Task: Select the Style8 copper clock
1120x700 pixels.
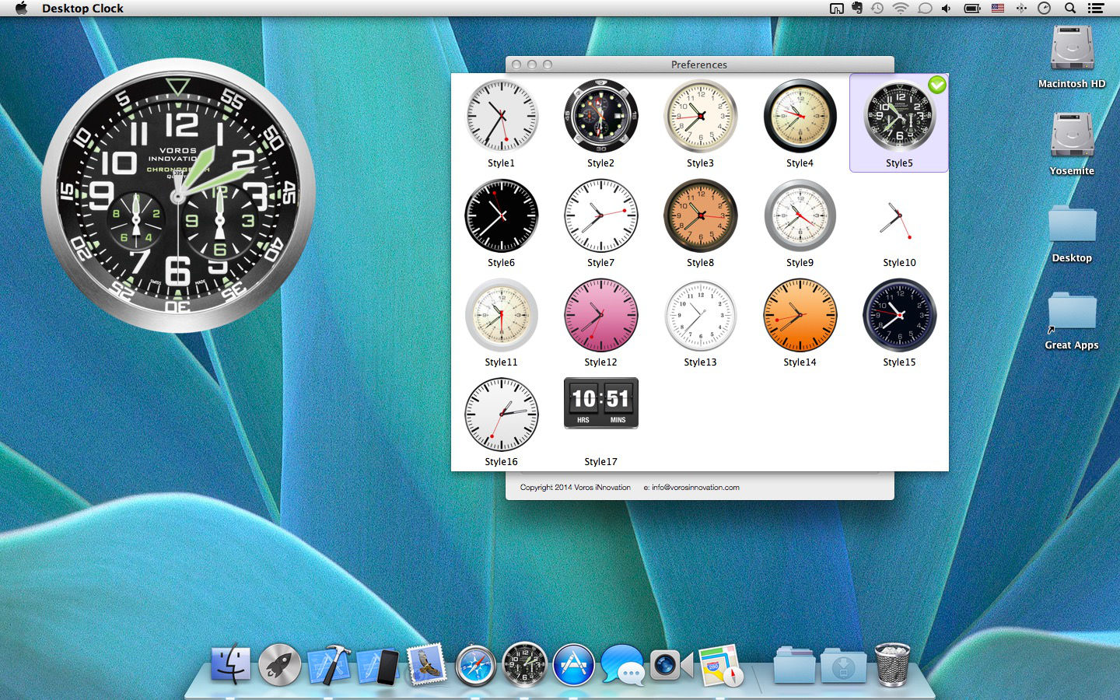Action: coord(700,215)
